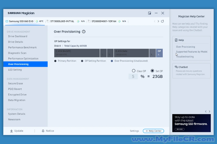Screen dimensions: 217x144
Task: Close the Samsung Magician window
Action: coord(163,13)
